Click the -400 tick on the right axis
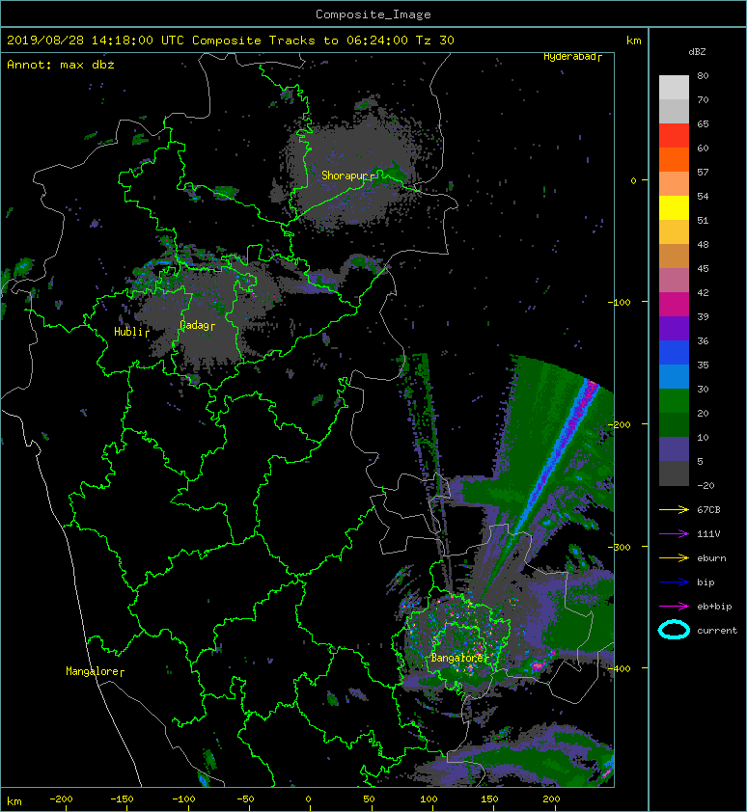This screenshot has width=747, height=812. click(x=620, y=668)
